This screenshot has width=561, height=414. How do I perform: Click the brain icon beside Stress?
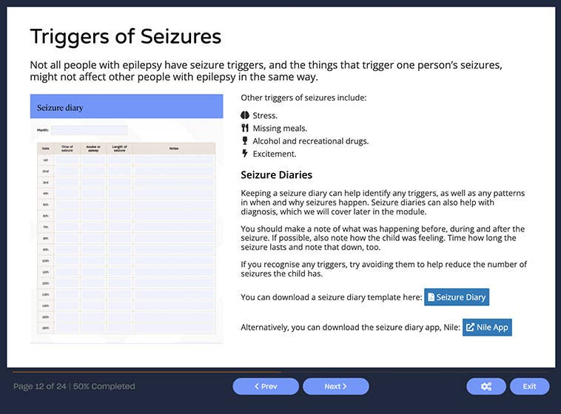click(x=245, y=115)
